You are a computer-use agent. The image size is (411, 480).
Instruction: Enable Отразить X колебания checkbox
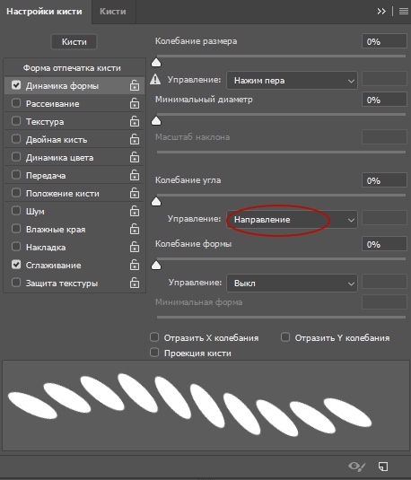[x=154, y=337]
